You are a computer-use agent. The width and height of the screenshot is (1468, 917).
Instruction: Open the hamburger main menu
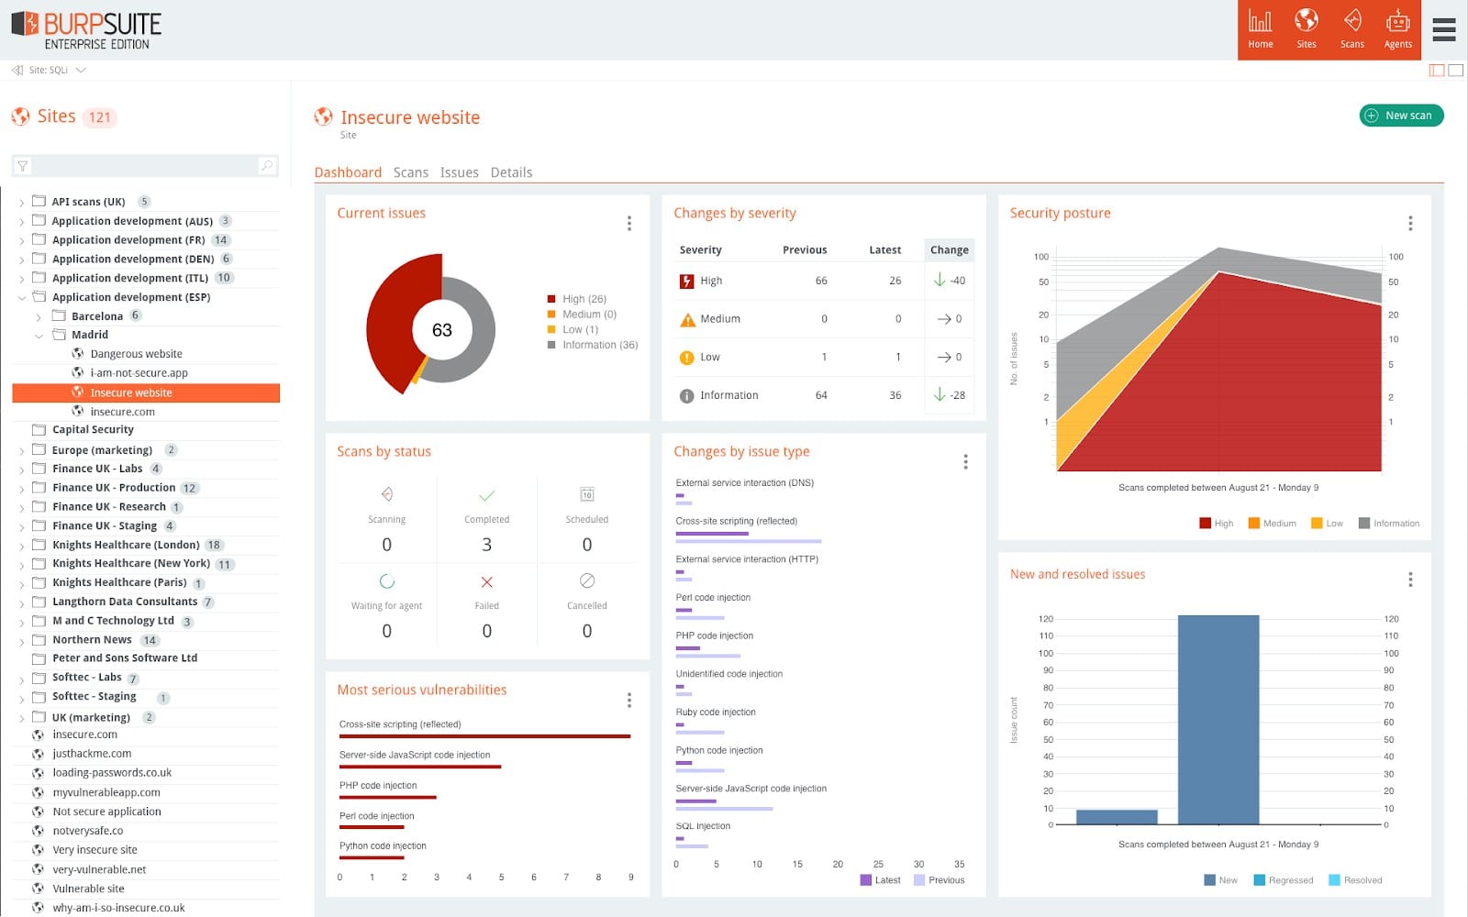point(1444,30)
